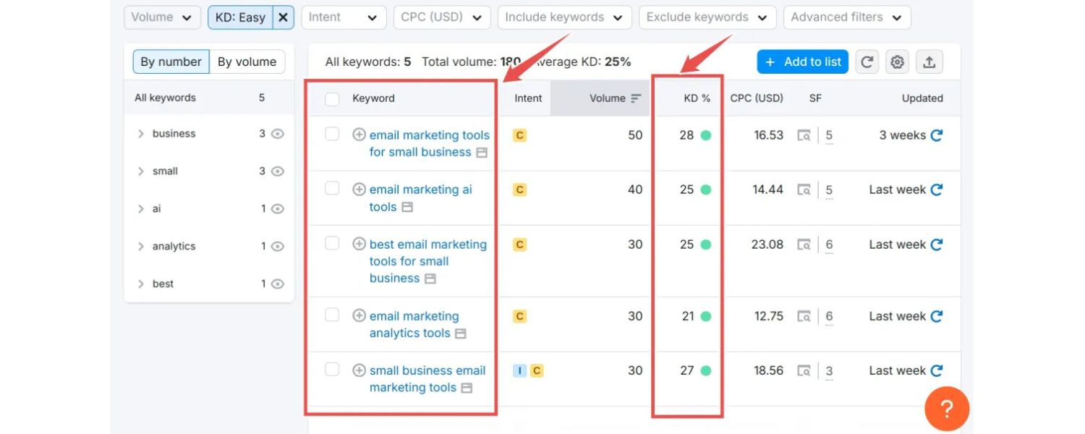Toggle eye icon for the analytics group
Screen dimensions: 1085x434
point(277,247)
